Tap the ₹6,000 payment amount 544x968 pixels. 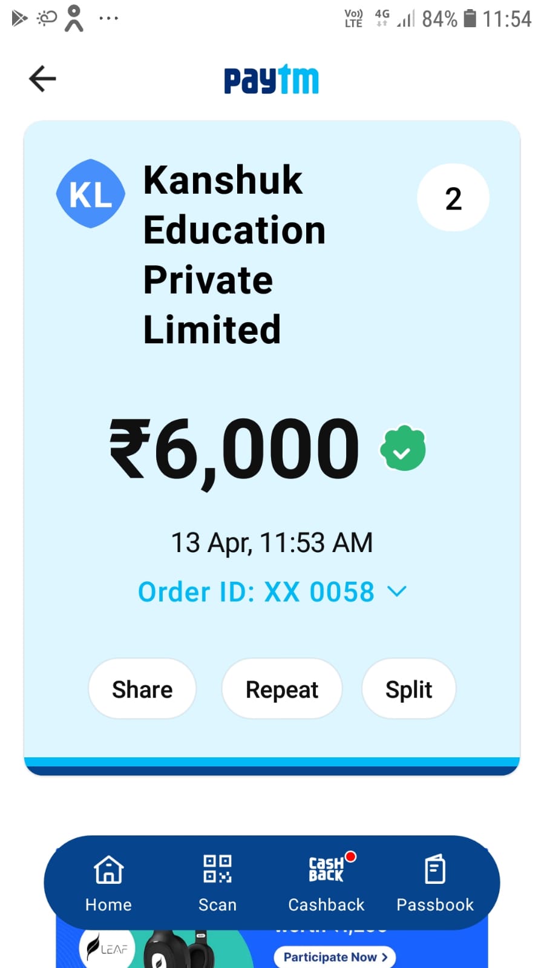click(234, 449)
